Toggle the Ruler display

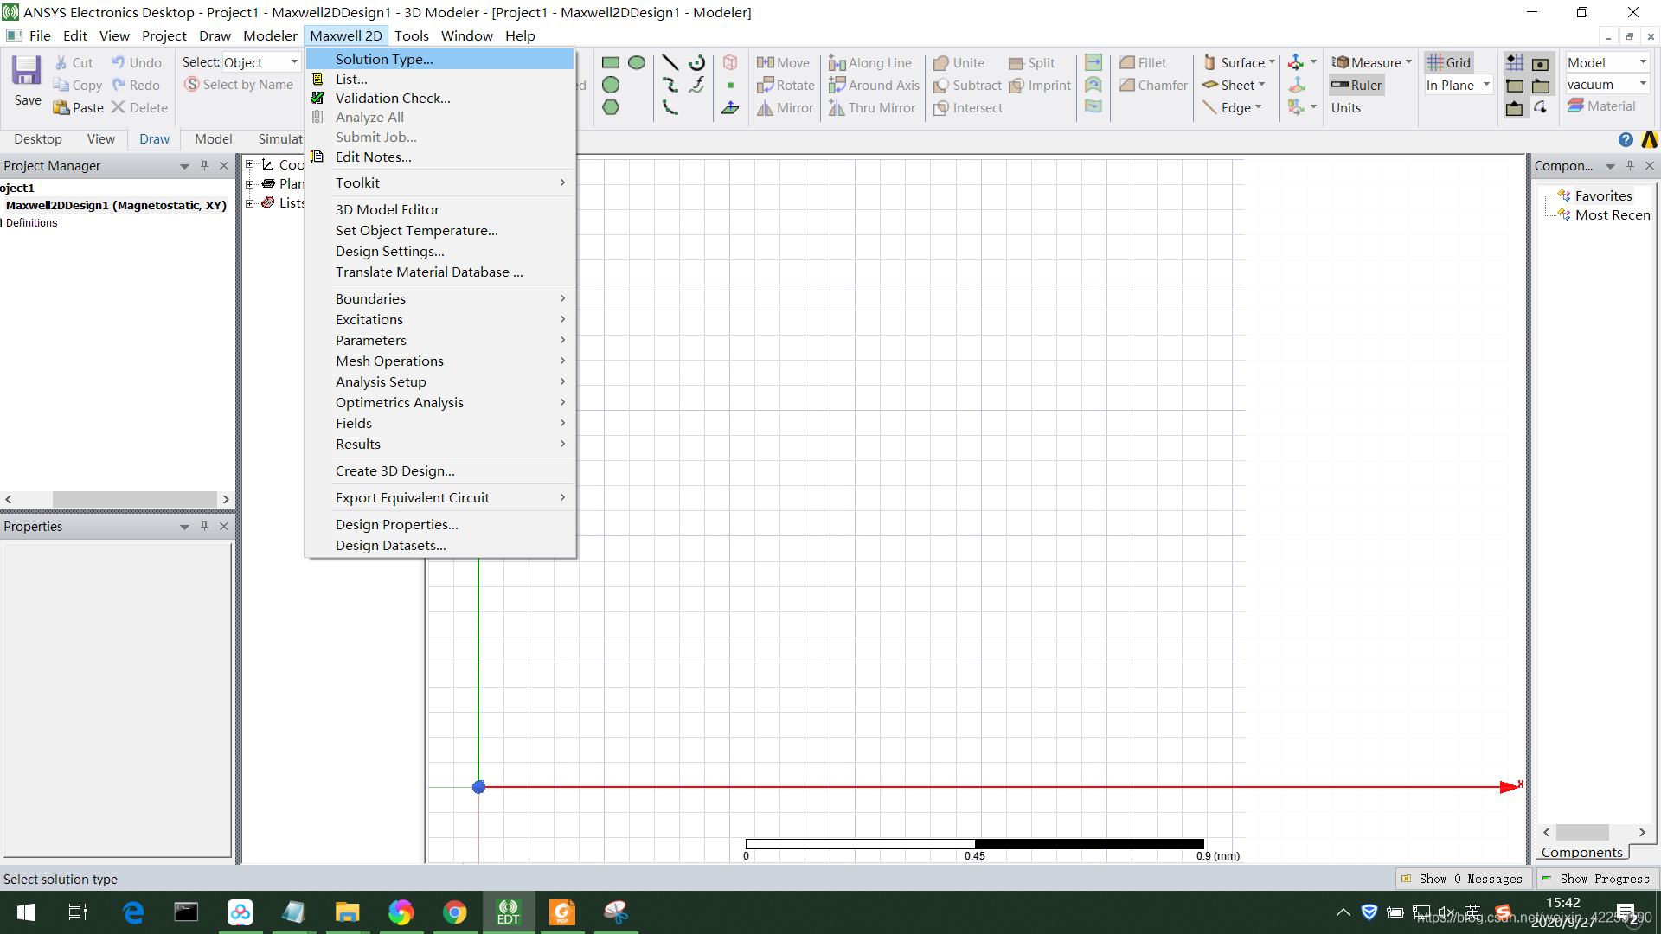1356,85
